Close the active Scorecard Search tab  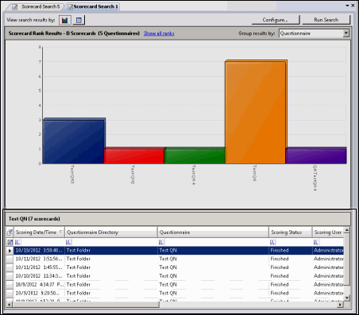353,6
